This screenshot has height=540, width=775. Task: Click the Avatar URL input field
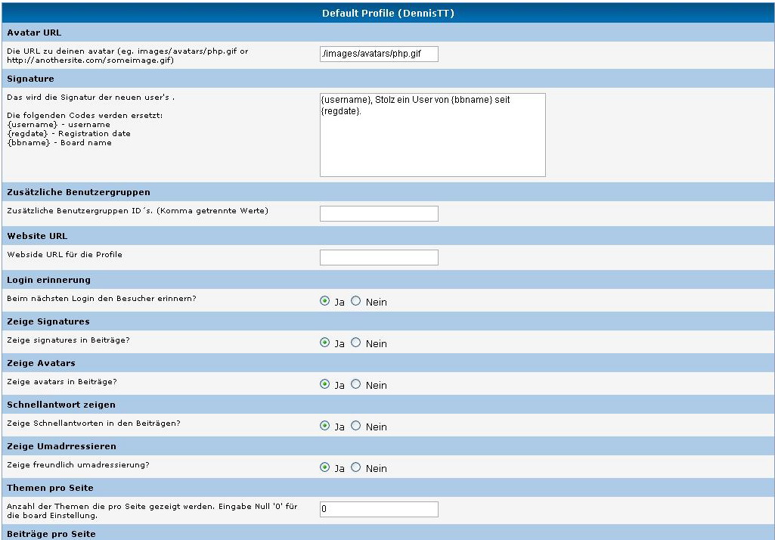click(x=379, y=54)
